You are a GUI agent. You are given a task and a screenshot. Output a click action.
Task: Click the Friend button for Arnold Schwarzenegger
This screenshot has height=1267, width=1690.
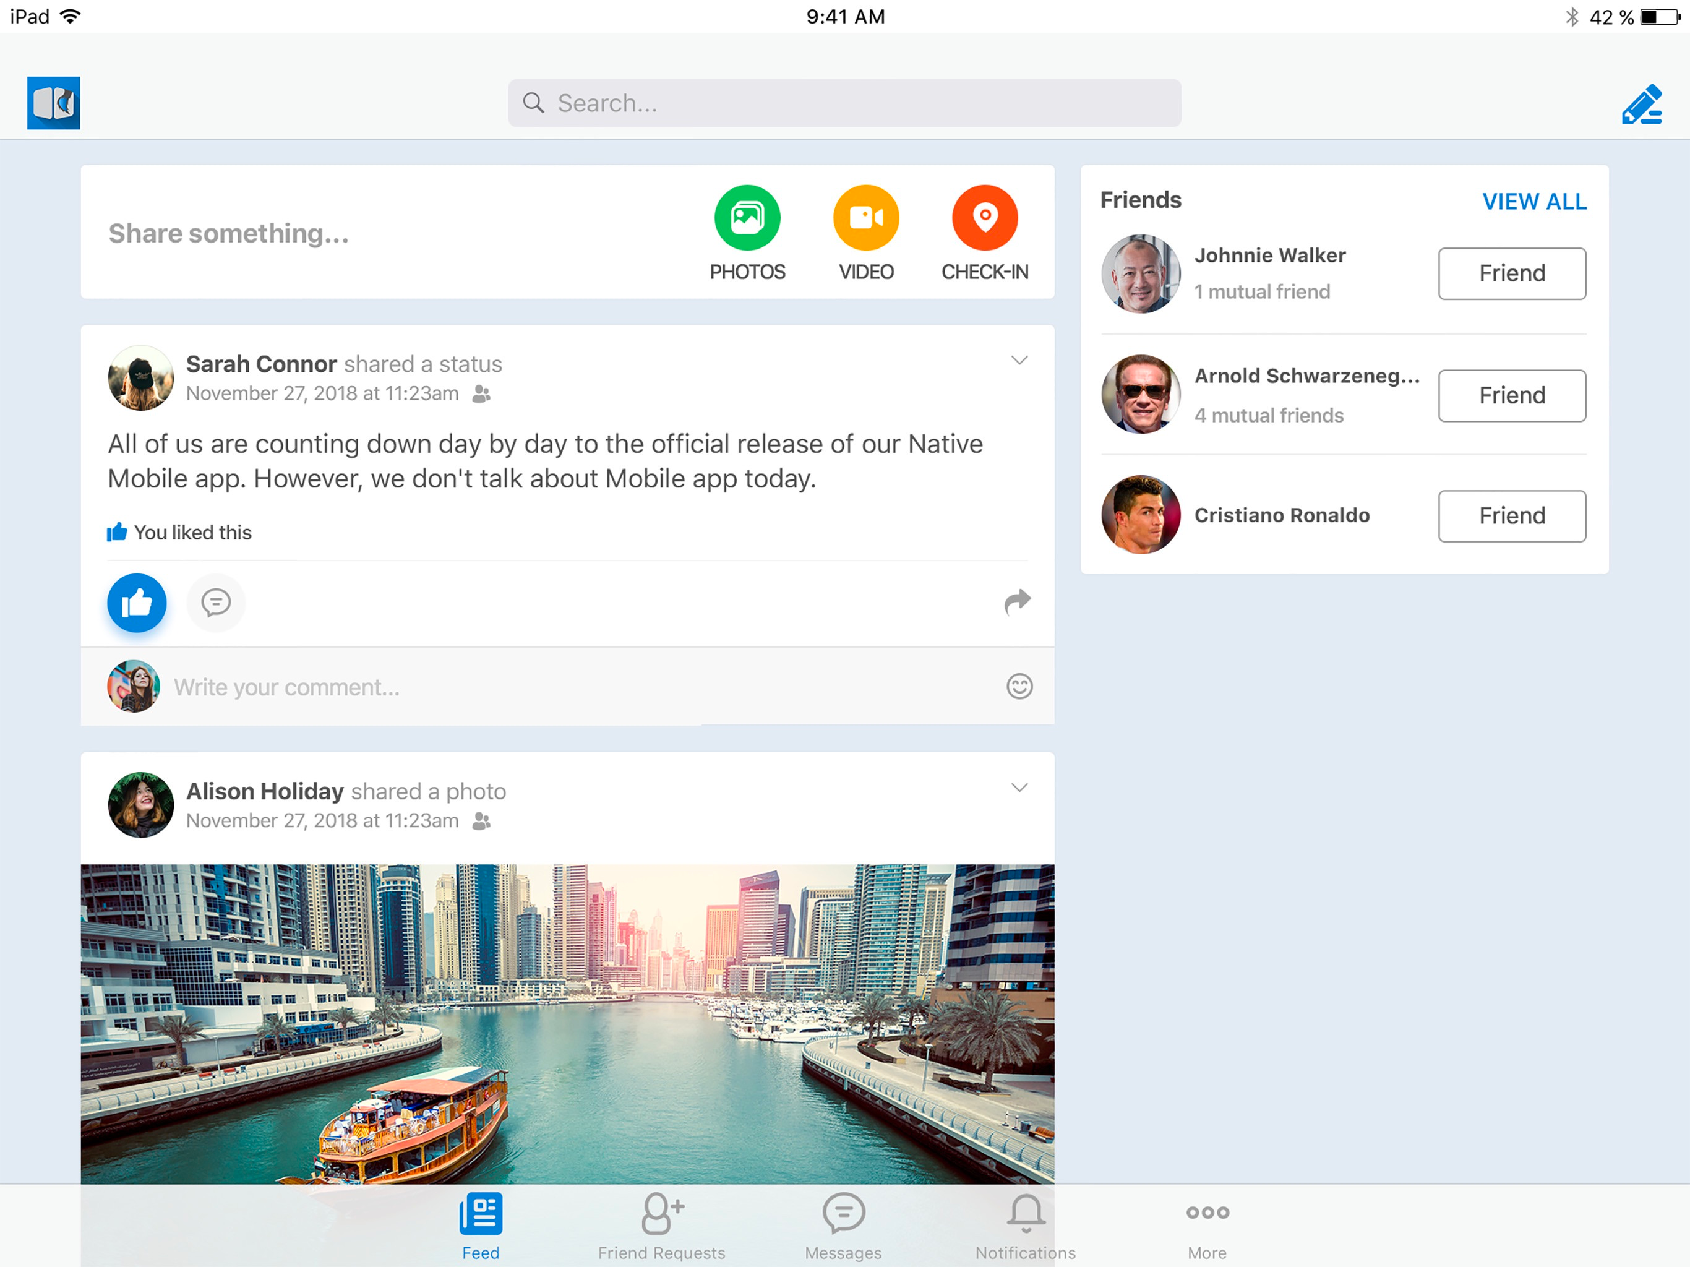(1511, 395)
